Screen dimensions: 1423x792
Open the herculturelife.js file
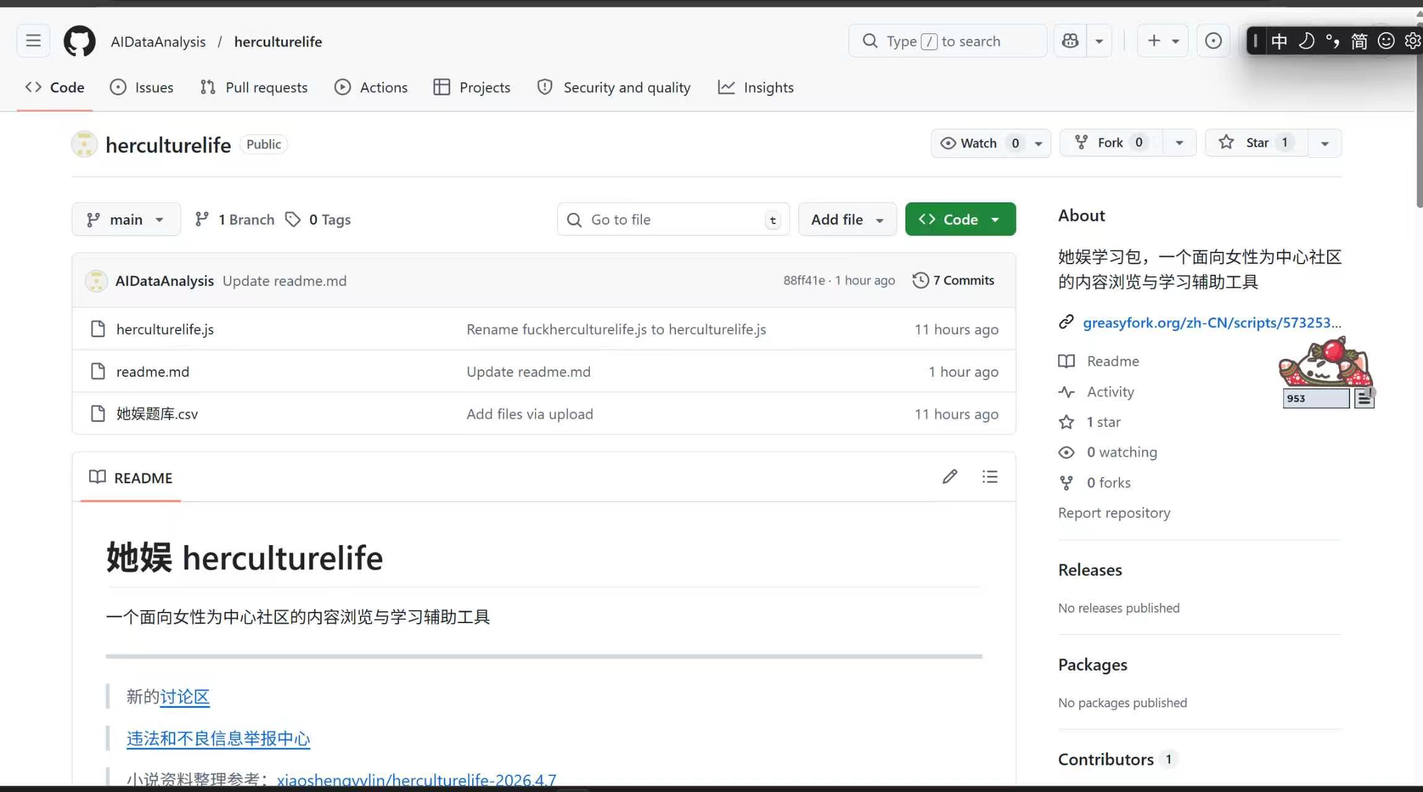[x=165, y=329]
